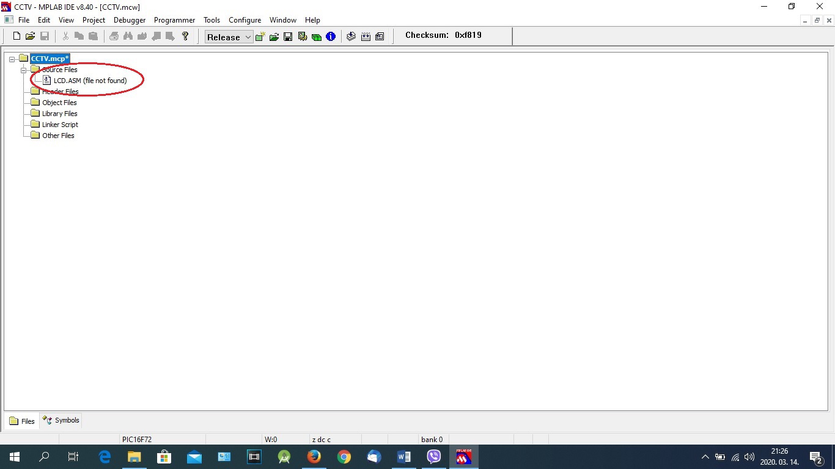Switch to the Files tab
835x469 pixels.
click(x=22, y=421)
